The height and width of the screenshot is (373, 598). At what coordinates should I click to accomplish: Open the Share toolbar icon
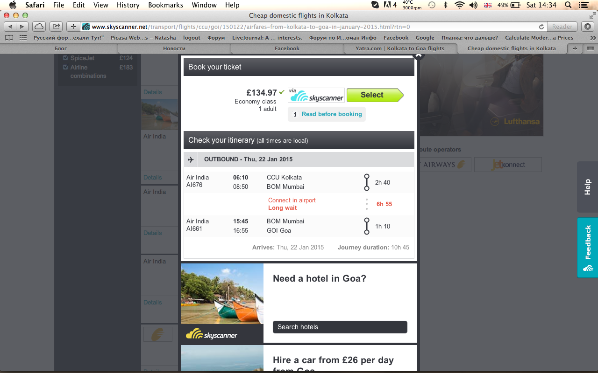tap(56, 27)
